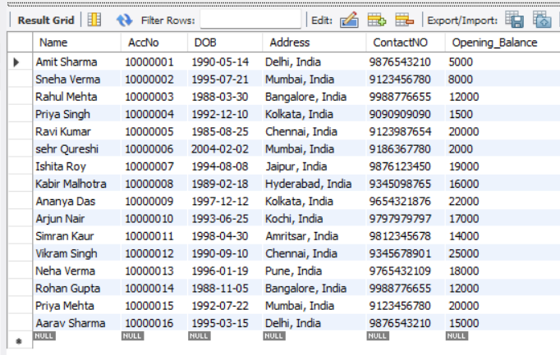The height and width of the screenshot is (355, 560).
Task: Select the Priya Mehta name cell
Action: tap(77, 306)
